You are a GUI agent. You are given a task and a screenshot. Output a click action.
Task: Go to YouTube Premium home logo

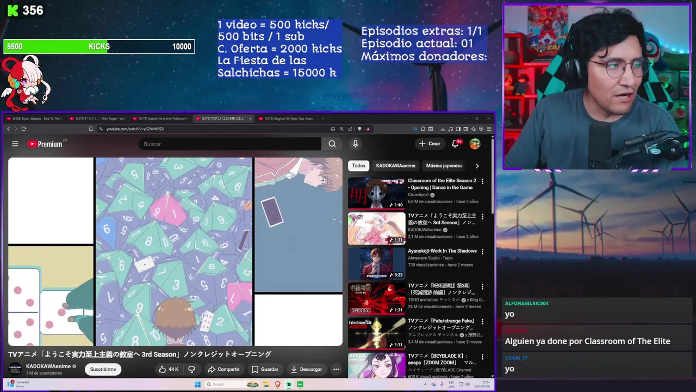[x=45, y=144]
